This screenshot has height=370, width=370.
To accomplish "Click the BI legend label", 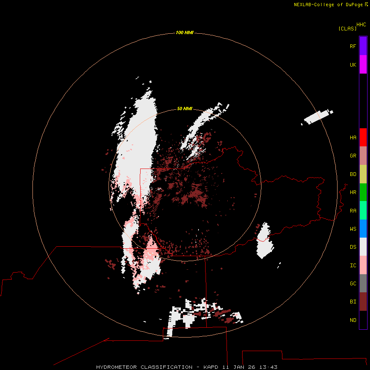I will (353, 302).
